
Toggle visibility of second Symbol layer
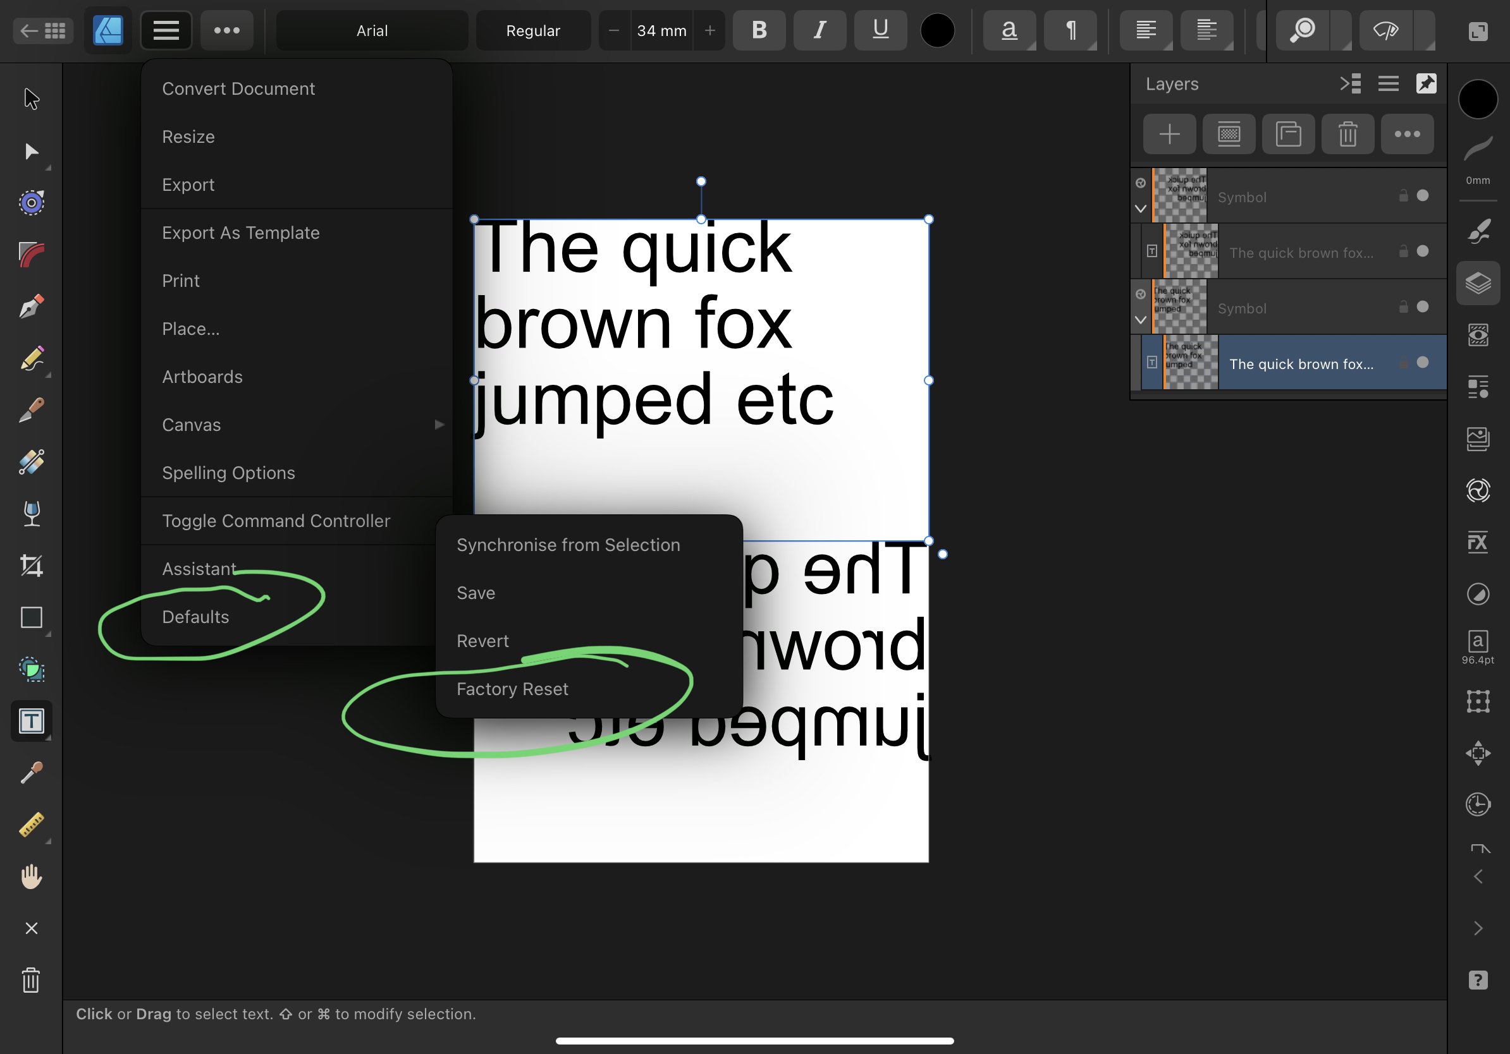click(x=1423, y=307)
